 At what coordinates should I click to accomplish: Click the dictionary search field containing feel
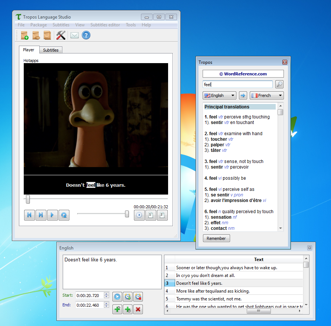237,85
